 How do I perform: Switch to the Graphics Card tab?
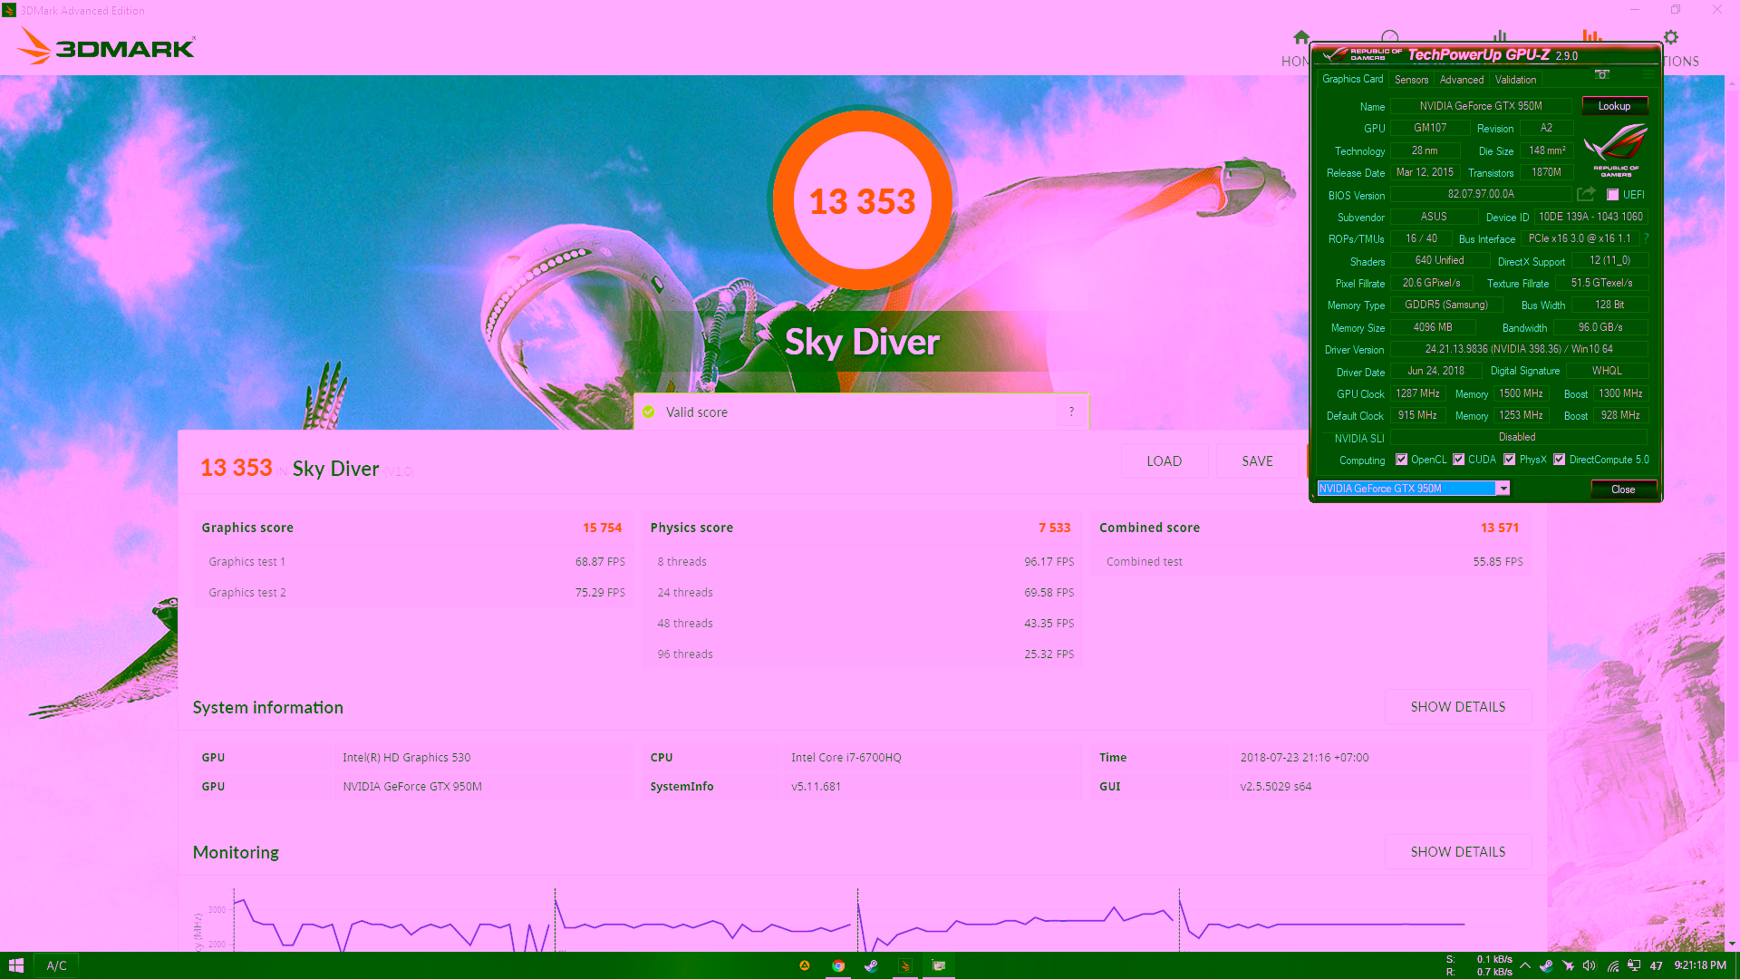click(x=1352, y=79)
